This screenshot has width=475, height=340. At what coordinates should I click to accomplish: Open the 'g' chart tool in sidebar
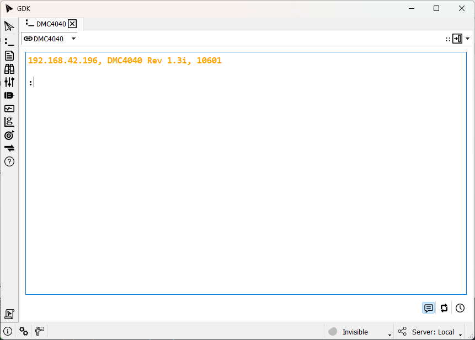click(x=9, y=122)
